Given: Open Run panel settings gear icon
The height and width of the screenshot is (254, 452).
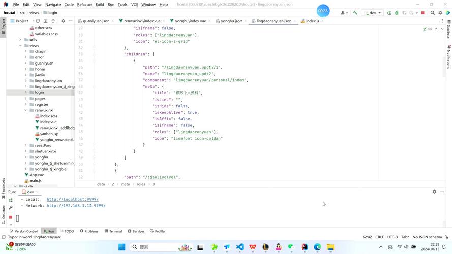Looking at the screenshot, I should pyautogui.click(x=434, y=192).
